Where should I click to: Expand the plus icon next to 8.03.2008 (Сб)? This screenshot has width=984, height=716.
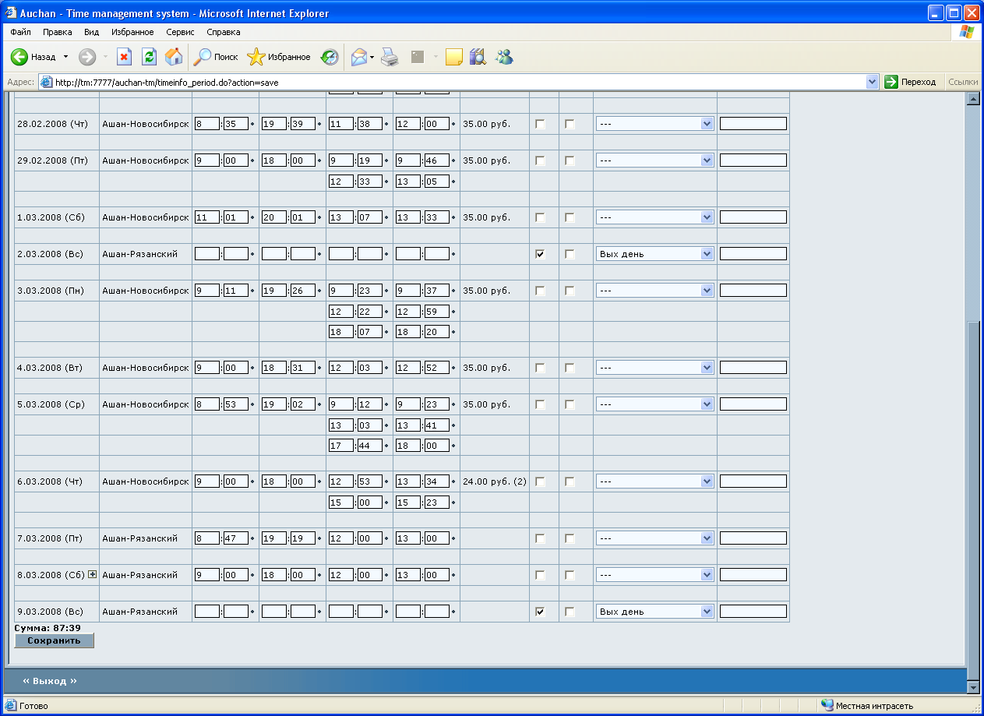93,574
